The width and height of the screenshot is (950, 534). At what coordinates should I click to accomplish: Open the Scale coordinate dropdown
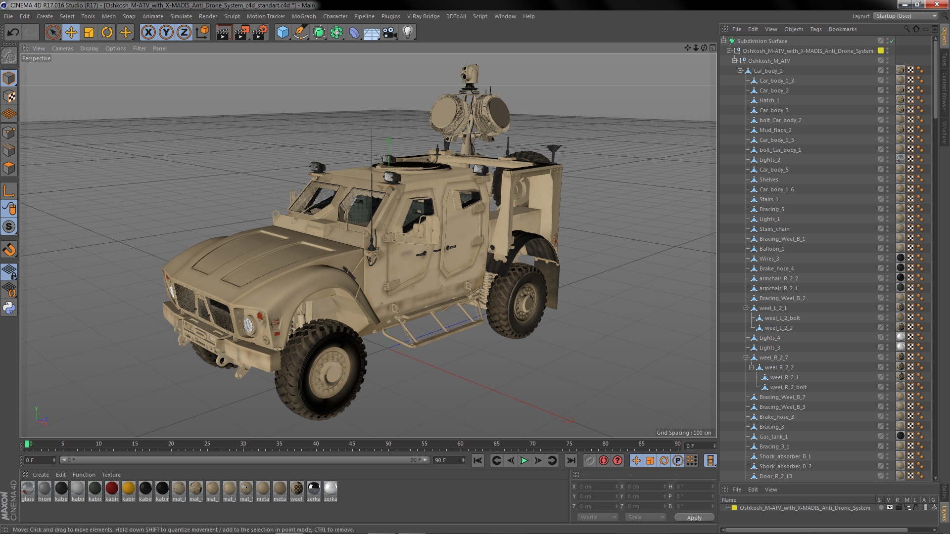[646, 517]
